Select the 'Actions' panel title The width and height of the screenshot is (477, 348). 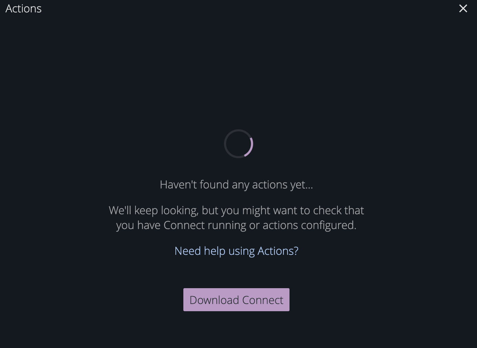coord(23,9)
